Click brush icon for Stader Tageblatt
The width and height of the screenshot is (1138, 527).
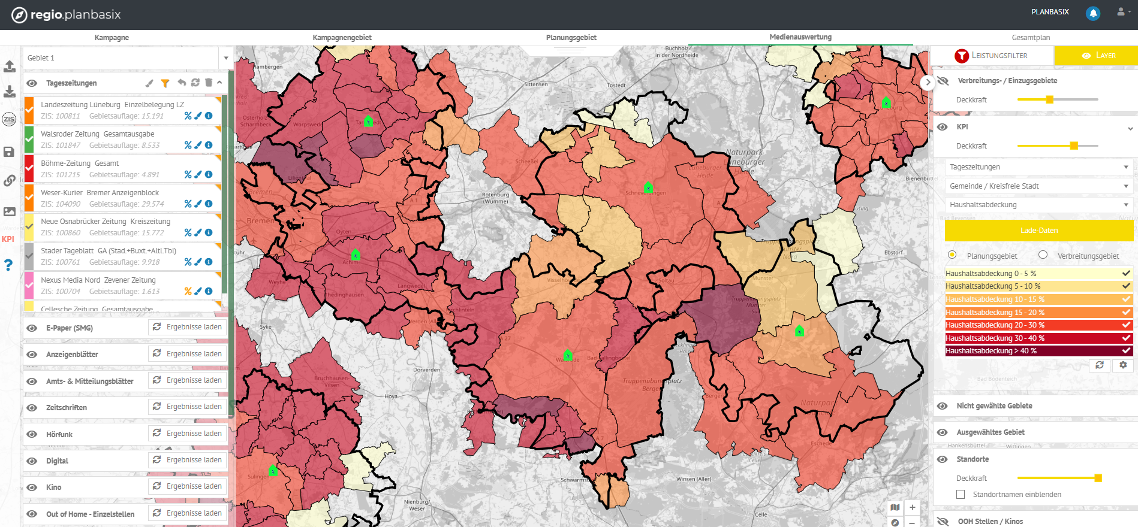click(x=198, y=262)
